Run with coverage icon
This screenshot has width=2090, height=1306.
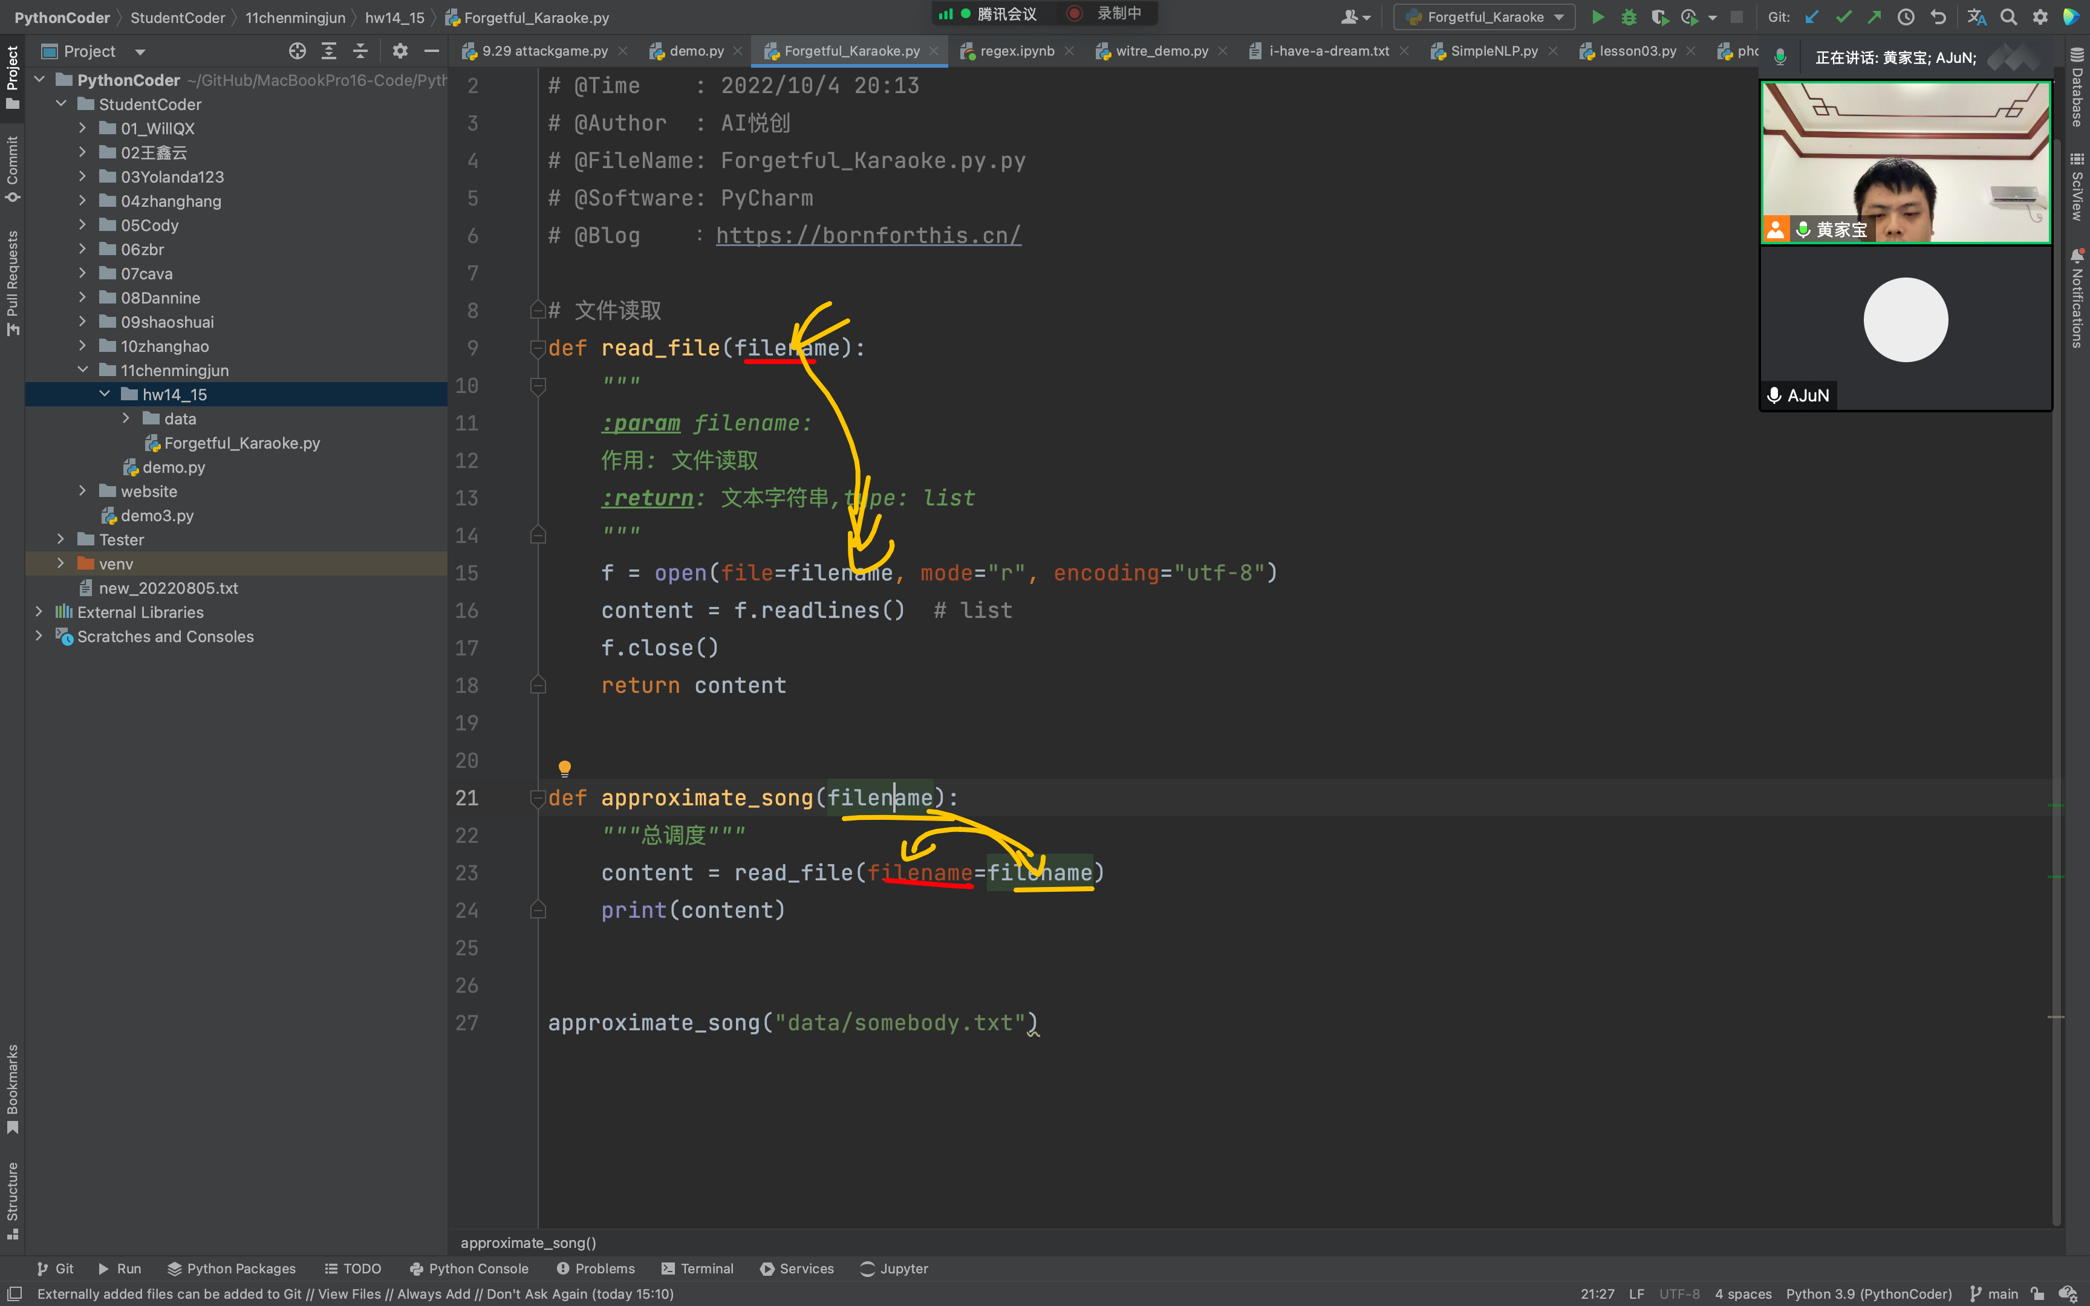[1659, 16]
